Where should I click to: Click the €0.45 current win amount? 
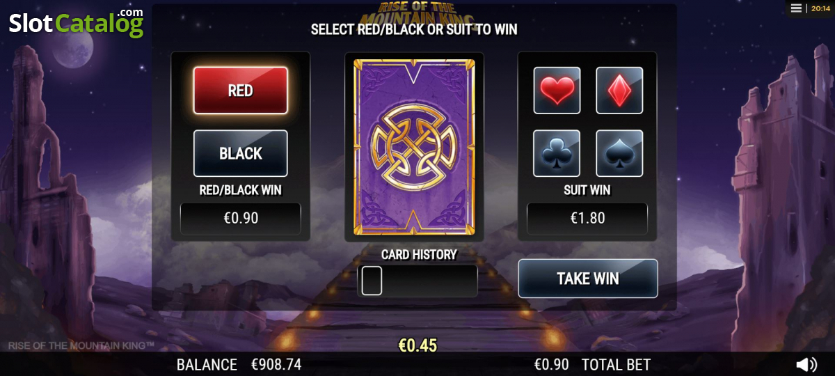point(417,345)
